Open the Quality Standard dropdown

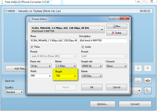pyautogui.click(x=14, y=92)
